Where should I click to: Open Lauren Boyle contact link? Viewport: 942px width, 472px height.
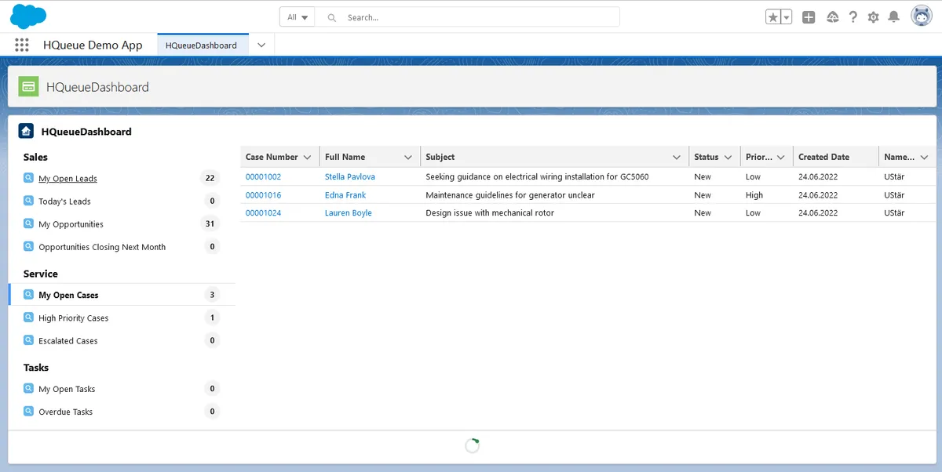tap(349, 213)
